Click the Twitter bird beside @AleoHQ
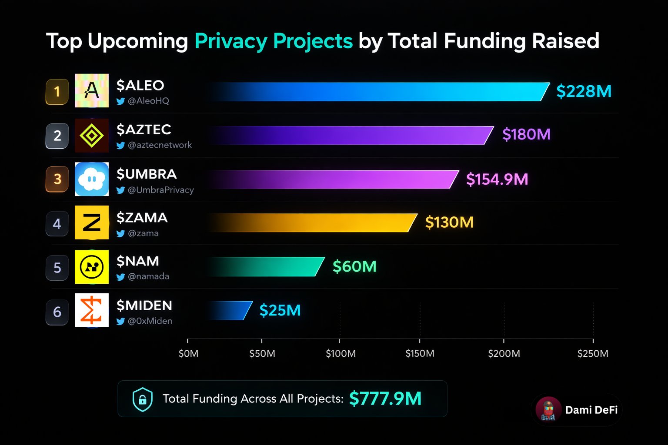This screenshot has height=445, width=668. pos(120,101)
